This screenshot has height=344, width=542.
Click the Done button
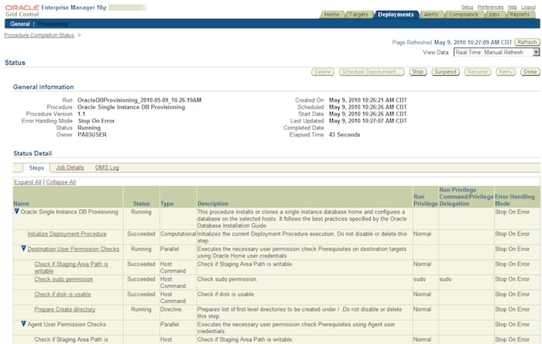point(530,72)
